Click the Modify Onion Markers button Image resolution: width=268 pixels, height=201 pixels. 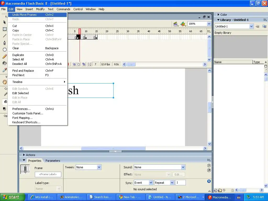pos(89,64)
